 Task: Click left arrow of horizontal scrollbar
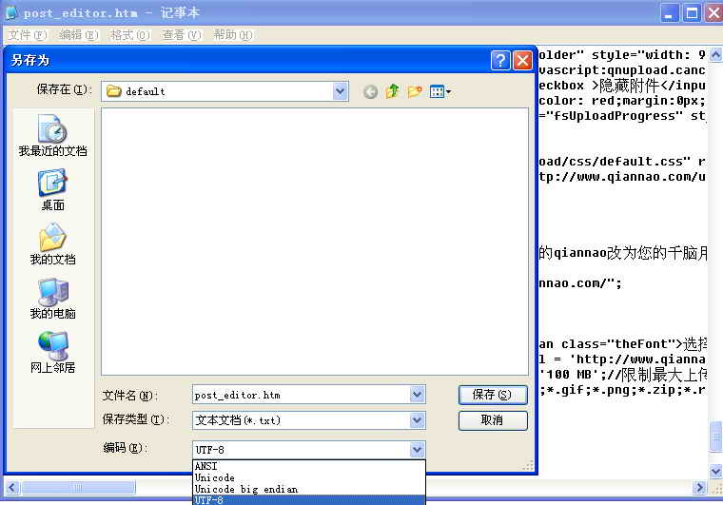(x=12, y=487)
